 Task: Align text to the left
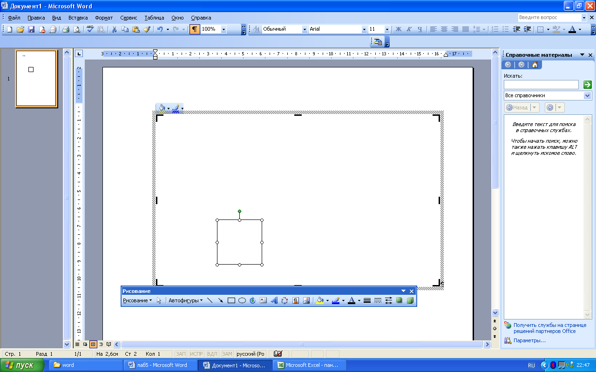(433, 29)
